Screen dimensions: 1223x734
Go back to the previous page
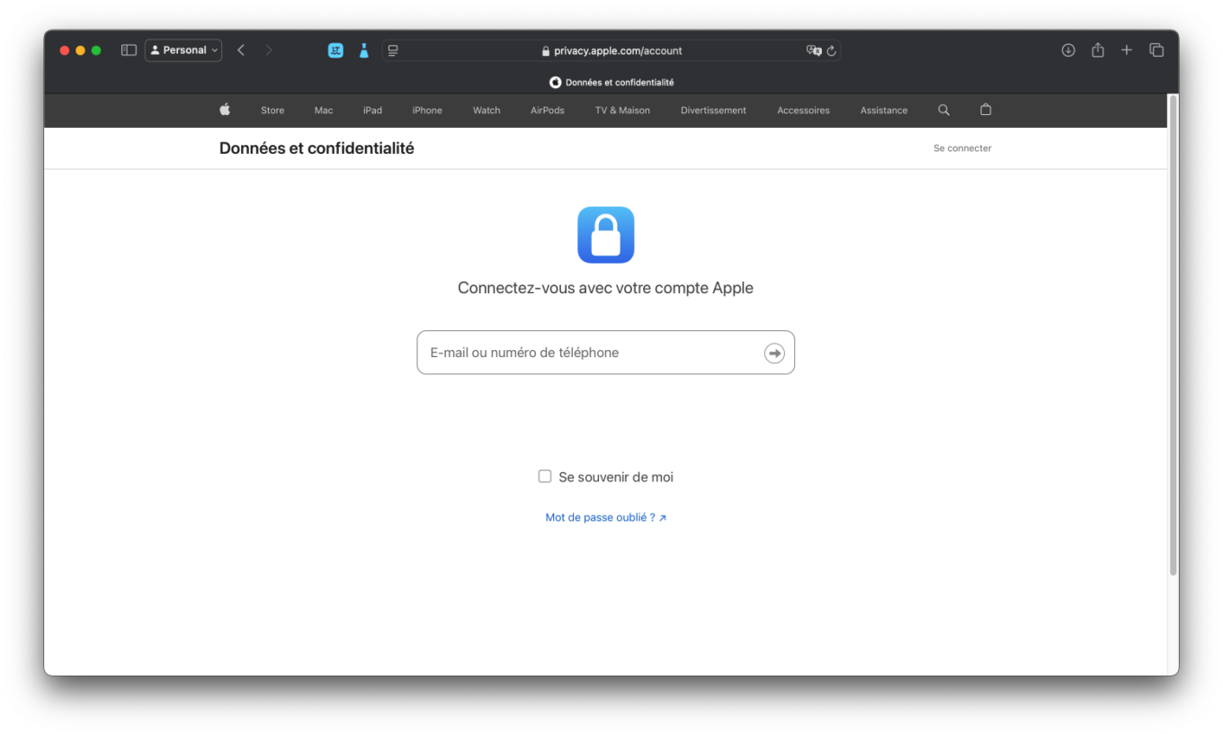click(241, 50)
